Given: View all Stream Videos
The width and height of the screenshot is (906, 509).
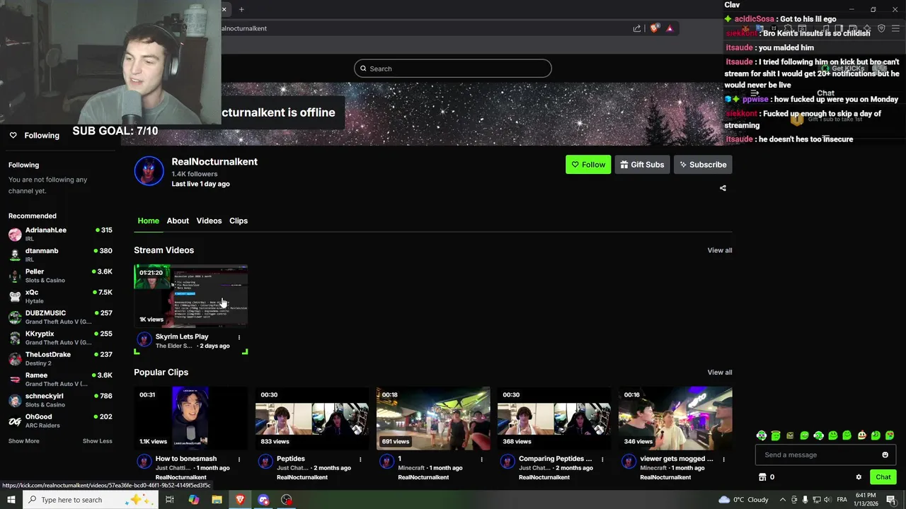Looking at the screenshot, I should point(720,250).
